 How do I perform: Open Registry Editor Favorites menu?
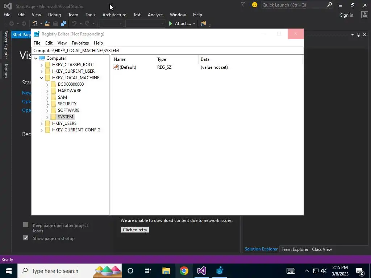point(80,43)
